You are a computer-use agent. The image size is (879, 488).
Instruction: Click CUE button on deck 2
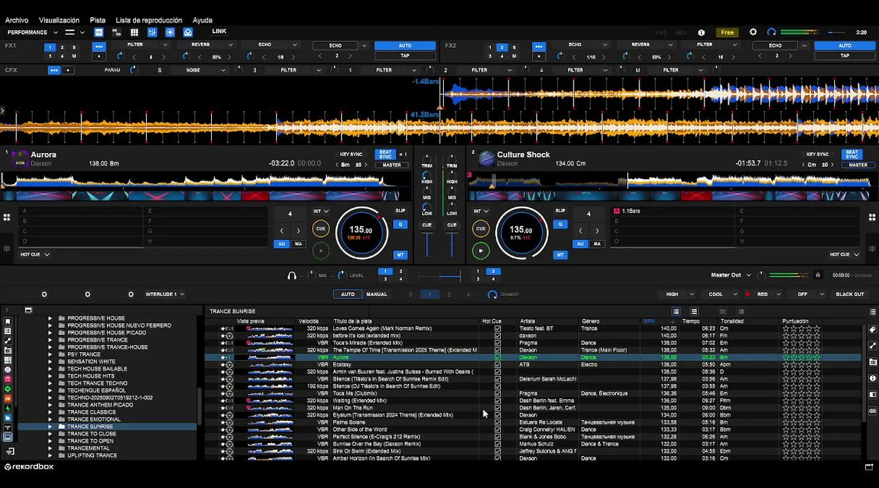(481, 228)
